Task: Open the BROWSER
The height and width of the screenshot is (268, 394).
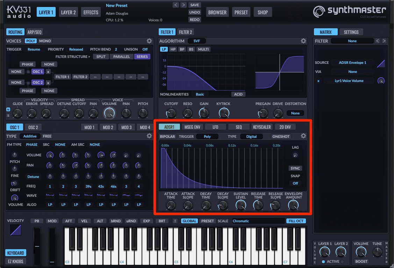Action: click(217, 12)
